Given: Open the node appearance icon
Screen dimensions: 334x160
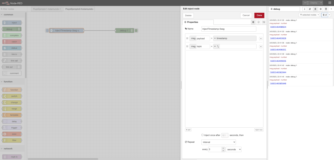Looking at the screenshot, I should point(263,22).
